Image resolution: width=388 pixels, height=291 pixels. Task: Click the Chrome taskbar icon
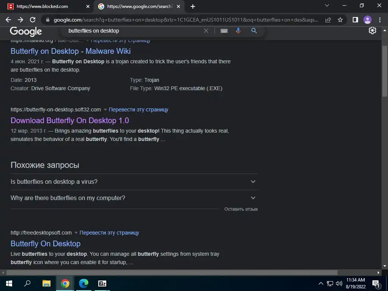point(65,283)
